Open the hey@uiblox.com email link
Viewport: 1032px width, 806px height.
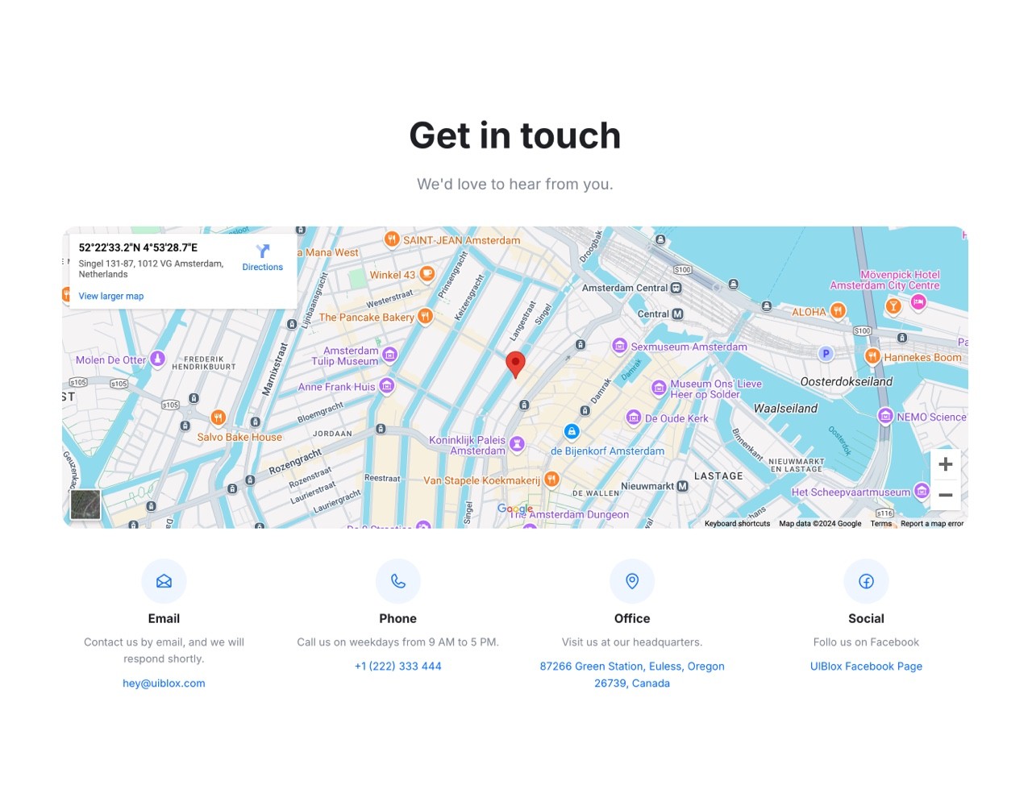pyautogui.click(x=164, y=683)
